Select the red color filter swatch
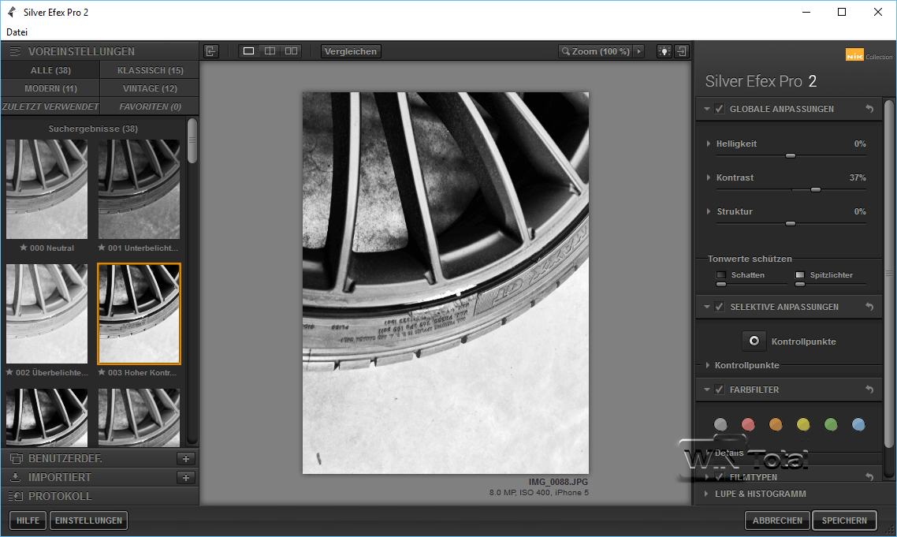This screenshot has height=537, width=897. pos(748,425)
